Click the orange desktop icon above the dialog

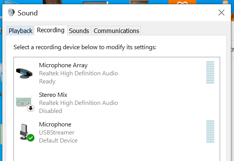[x=182, y=2]
